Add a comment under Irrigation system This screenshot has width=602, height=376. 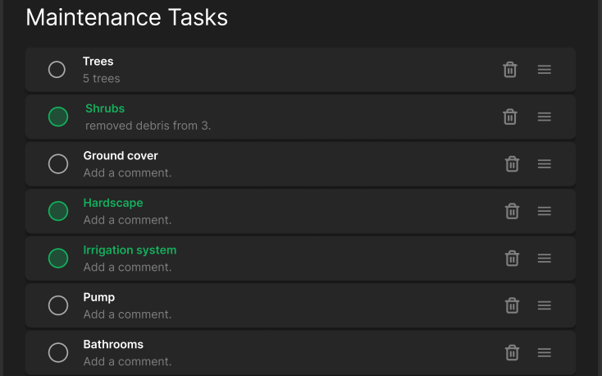tap(127, 267)
